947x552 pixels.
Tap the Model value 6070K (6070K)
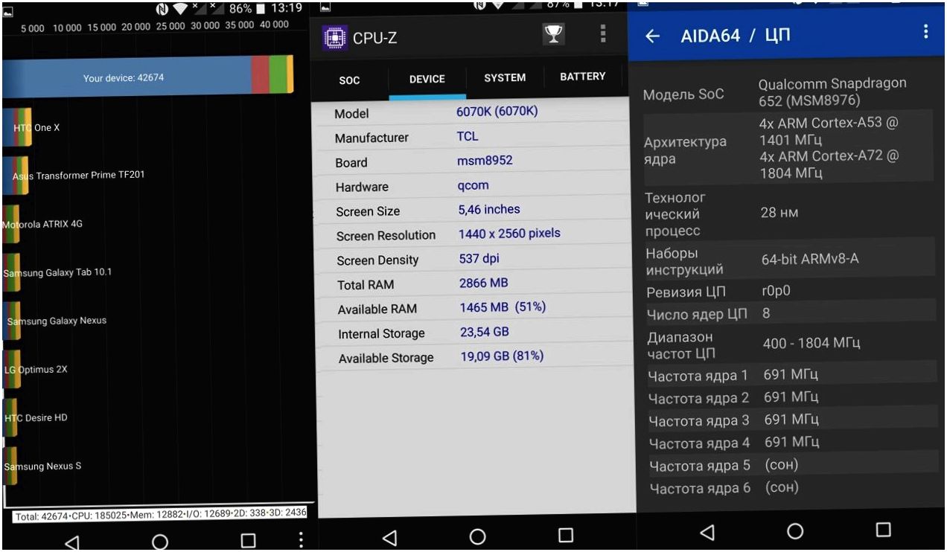point(497,112)
